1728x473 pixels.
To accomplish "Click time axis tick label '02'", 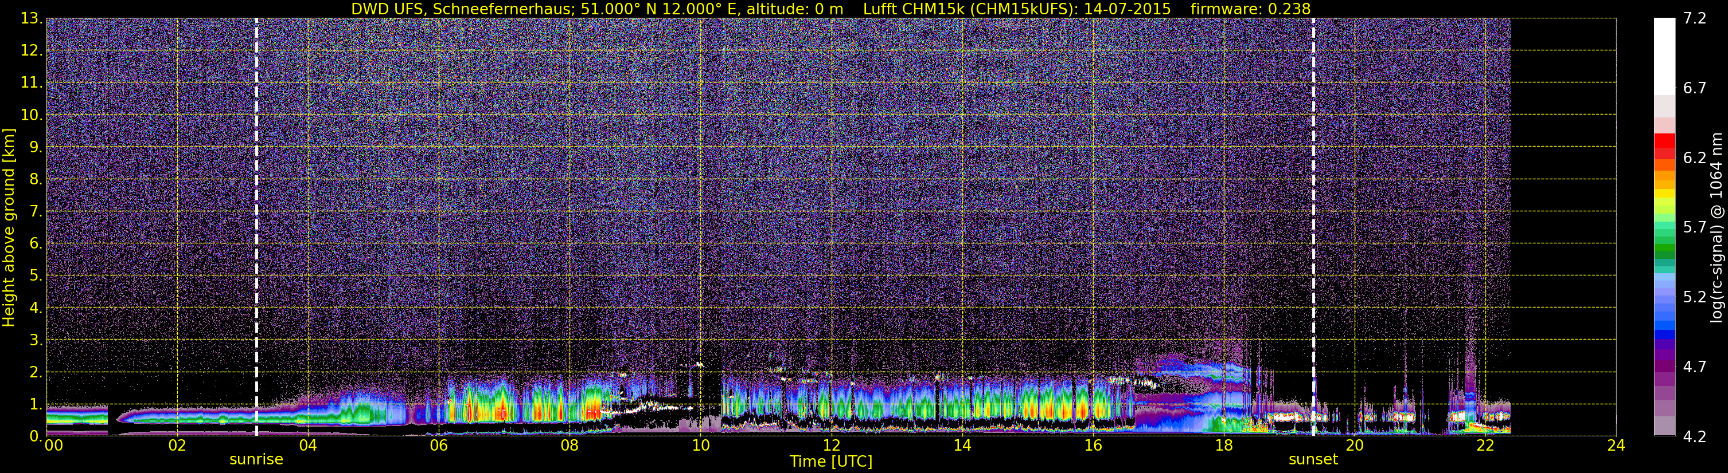I will (x=177, y=445).
